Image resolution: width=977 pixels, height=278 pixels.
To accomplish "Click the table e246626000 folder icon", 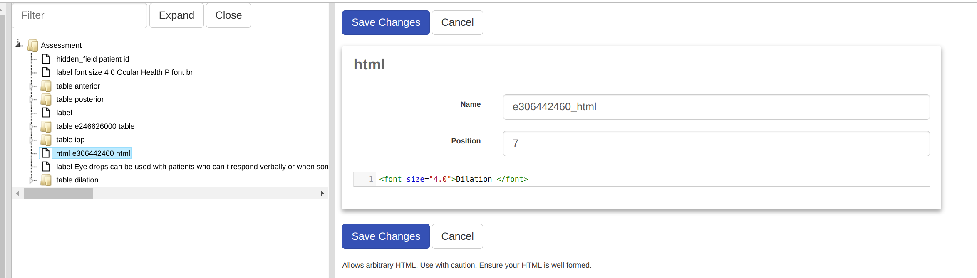I will click(x=46, y=126).
